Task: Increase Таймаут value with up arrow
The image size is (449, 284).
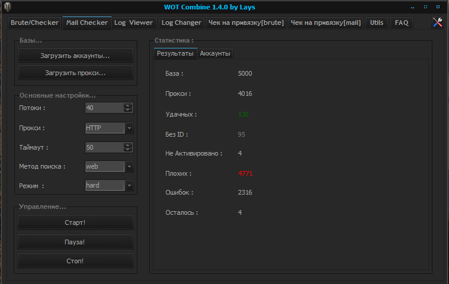Action: [x=128, y=146]
